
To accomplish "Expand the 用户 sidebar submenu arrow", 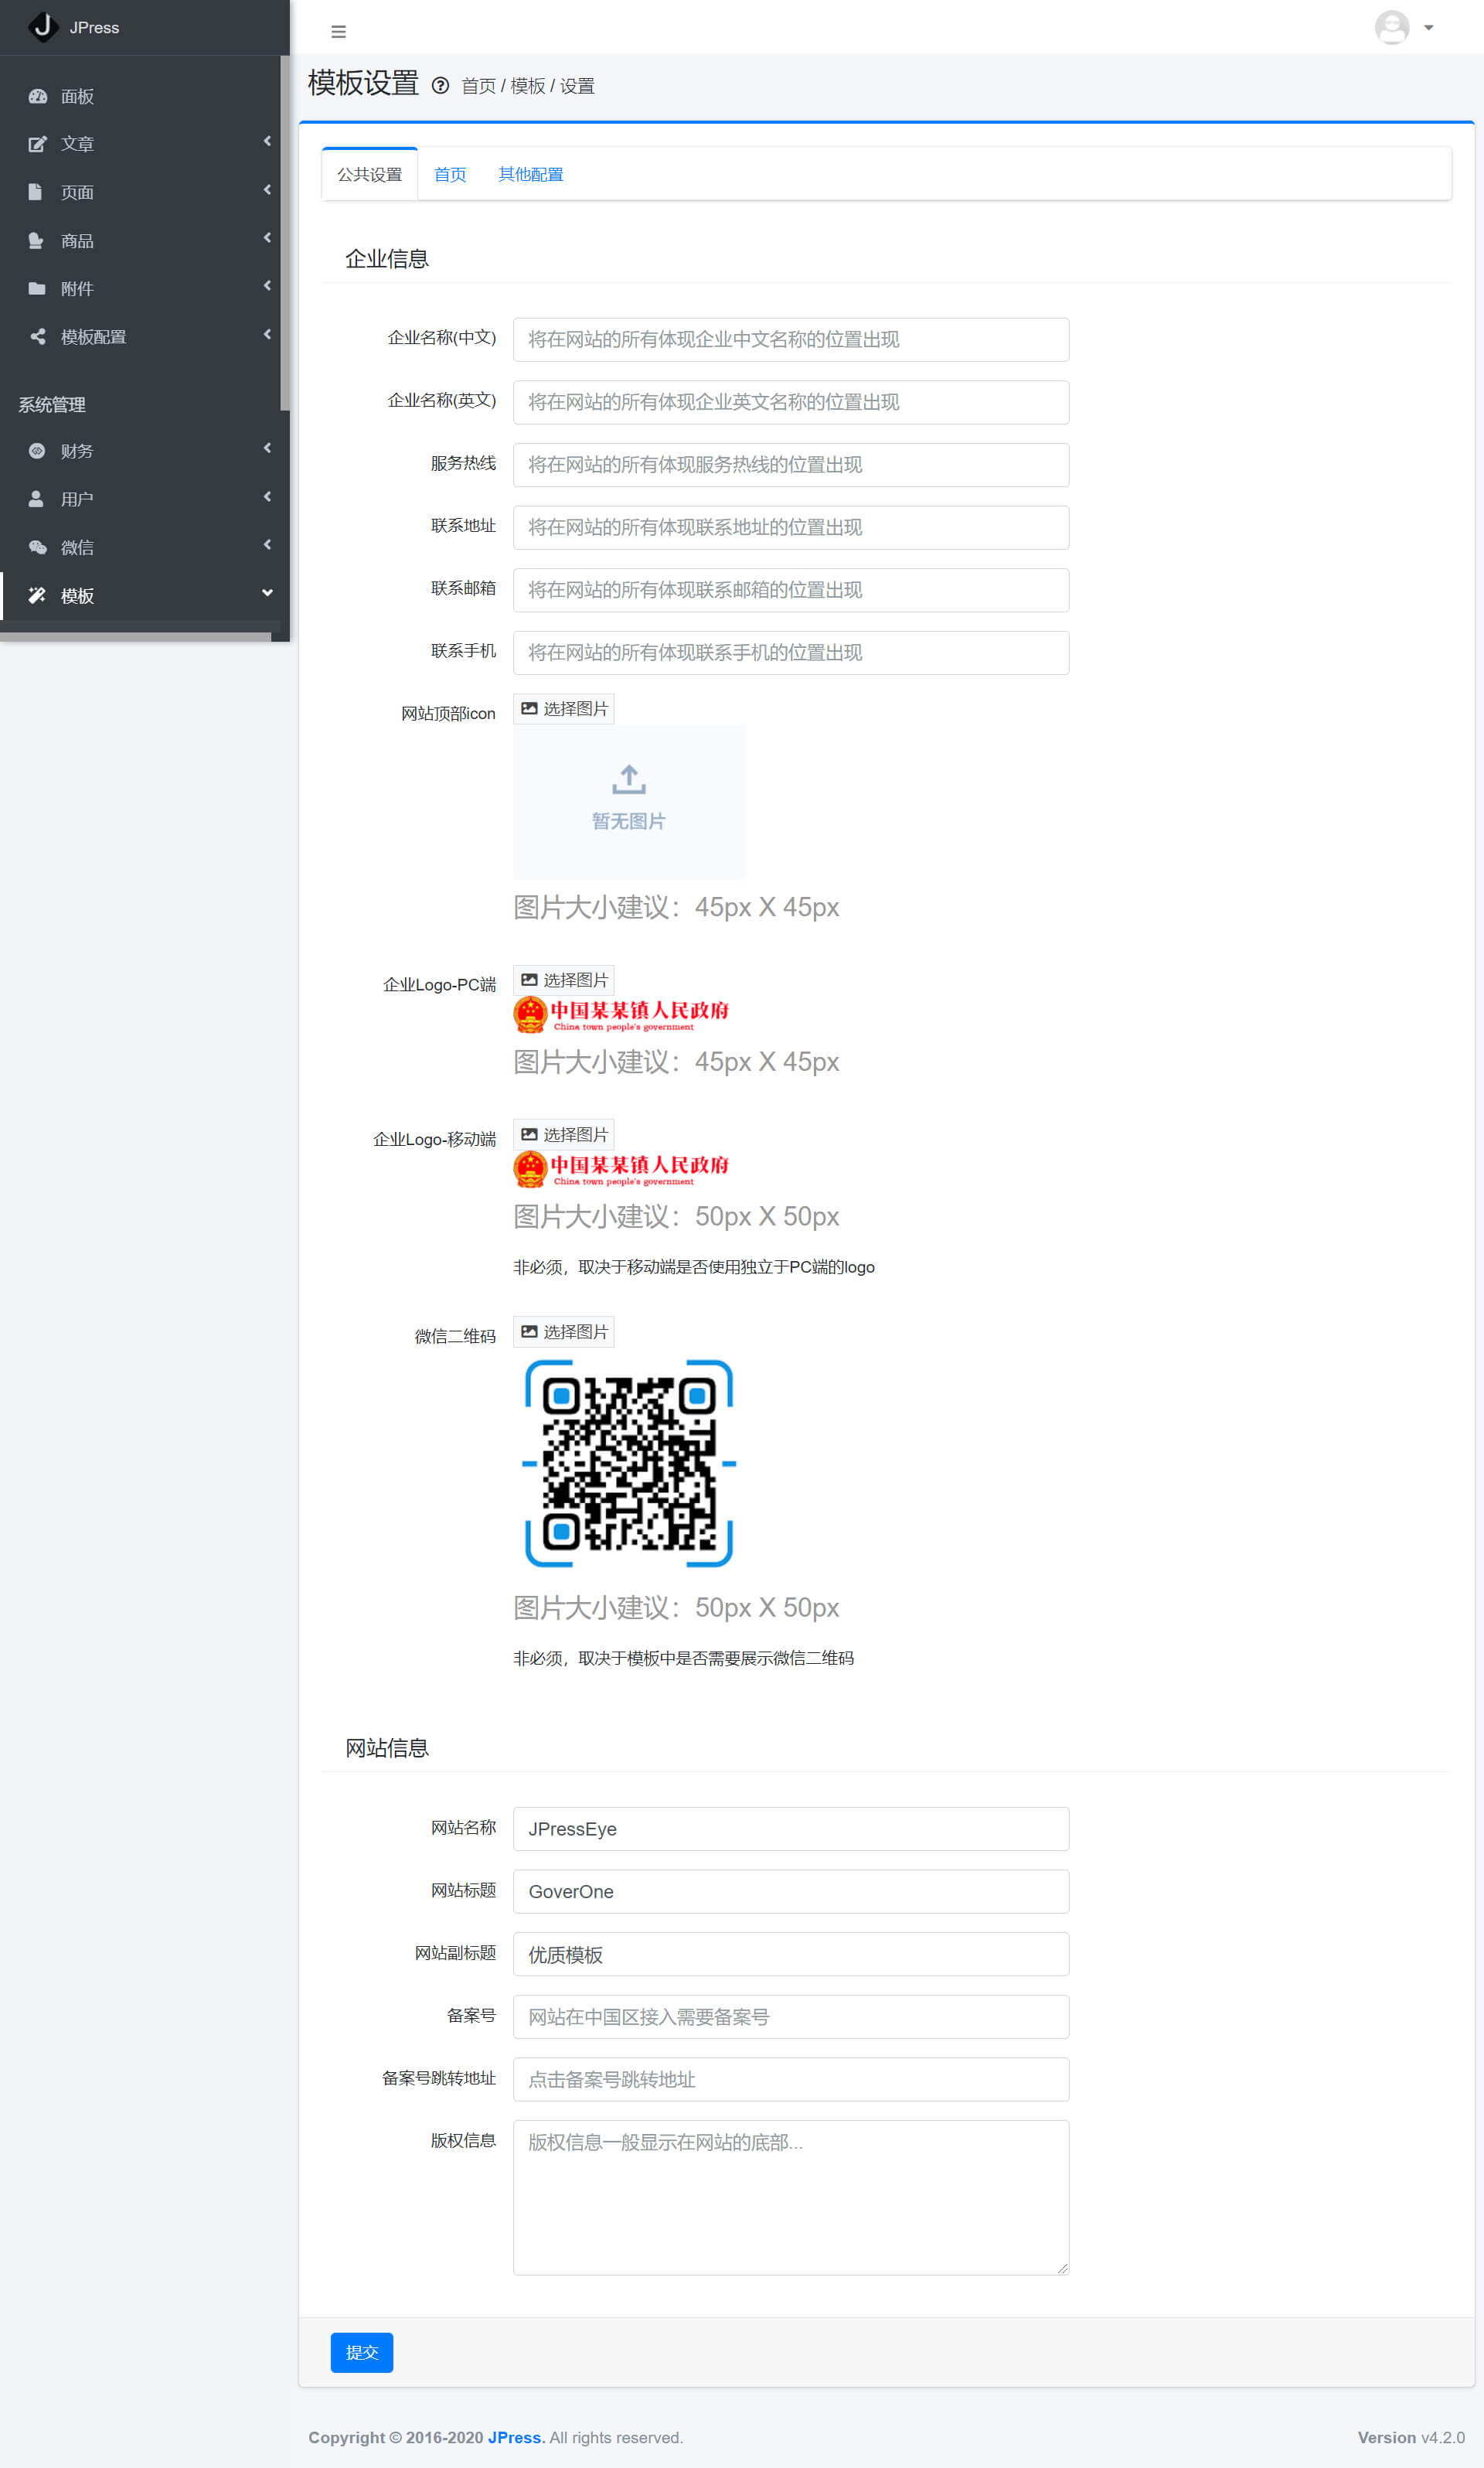I will (267, 496).
